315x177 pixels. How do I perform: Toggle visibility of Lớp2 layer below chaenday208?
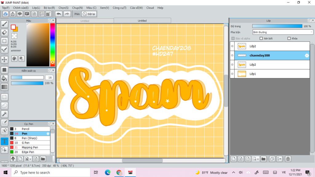(x=232, y=65)
